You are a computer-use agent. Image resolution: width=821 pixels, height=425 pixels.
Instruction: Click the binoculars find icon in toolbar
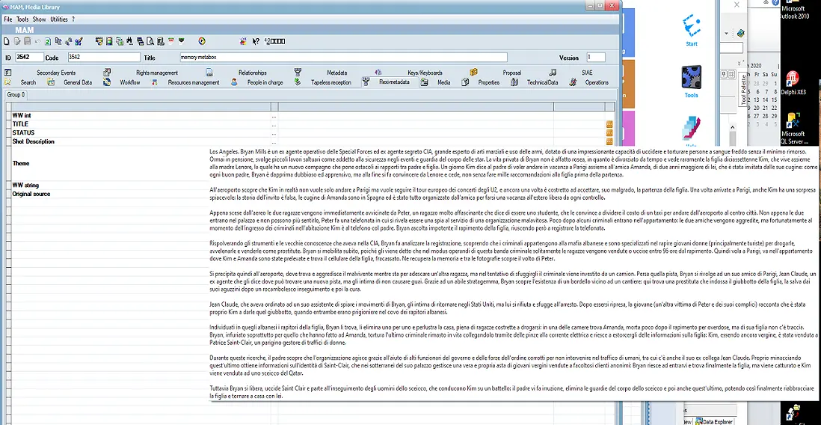130,41
